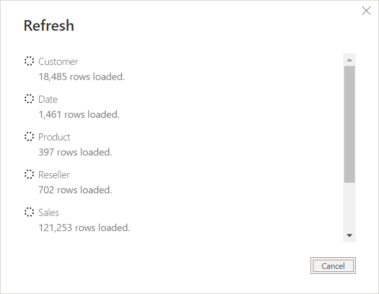379x294 pixels.
Task: Select the Customer table entry
Action: pyautogui.click(x=58, y=61)
